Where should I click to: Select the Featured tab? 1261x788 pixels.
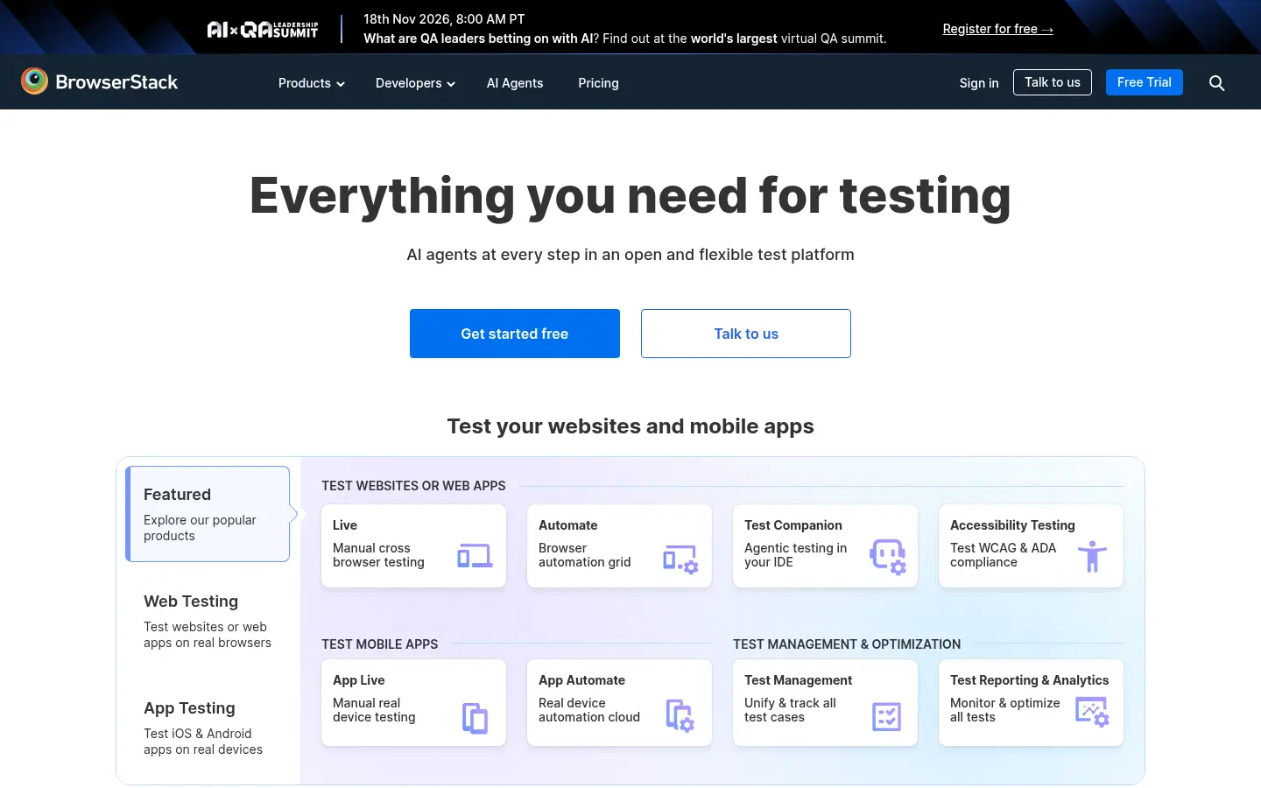[x=208, y=514]
